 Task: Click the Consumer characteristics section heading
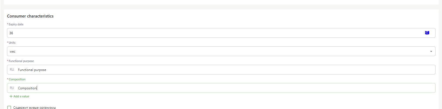coord(30,16)
